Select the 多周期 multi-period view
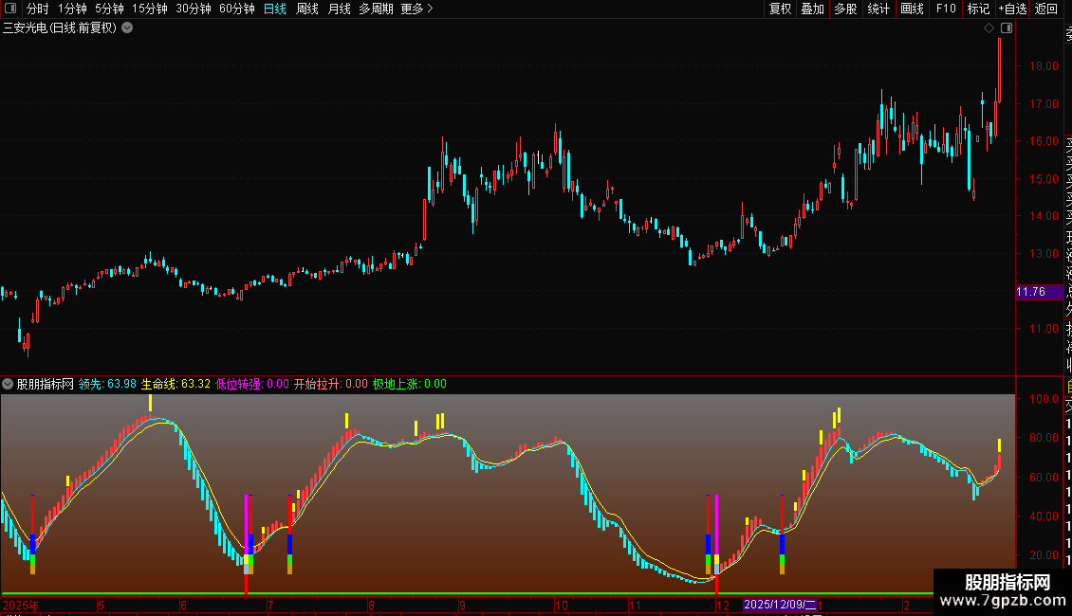This screenshot has width=1072, height=616. coord(376,9)
